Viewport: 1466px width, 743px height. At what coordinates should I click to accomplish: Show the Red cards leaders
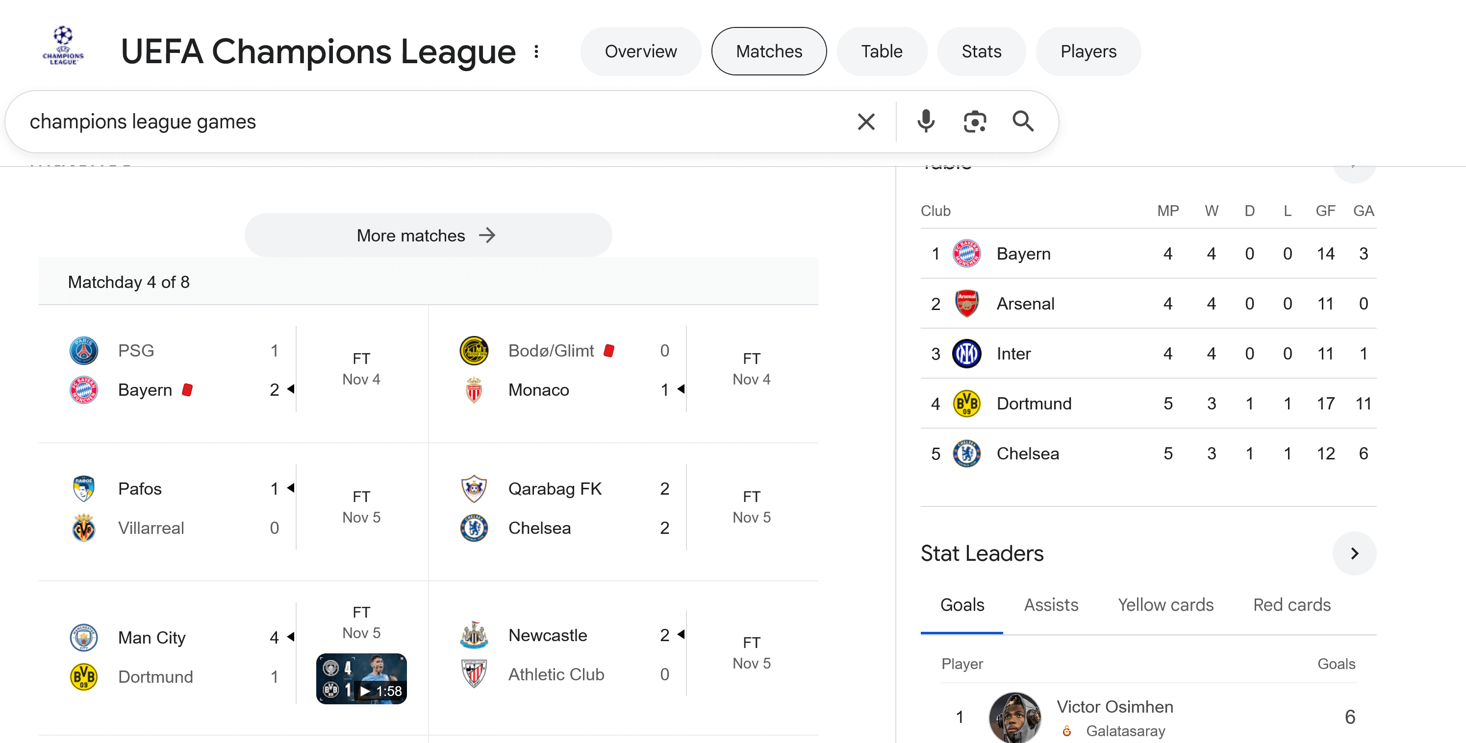(1291, 605)
